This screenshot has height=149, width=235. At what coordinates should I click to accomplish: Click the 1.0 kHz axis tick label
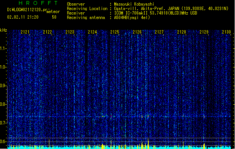(3, 67)
